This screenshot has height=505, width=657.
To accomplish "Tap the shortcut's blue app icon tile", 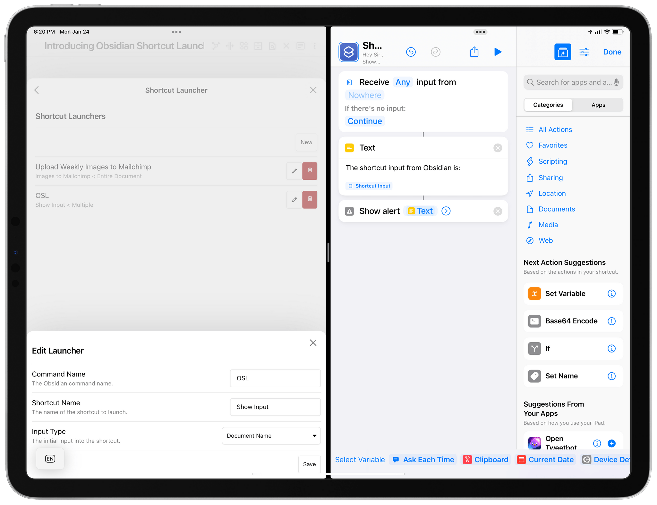I will click(348, 52).
